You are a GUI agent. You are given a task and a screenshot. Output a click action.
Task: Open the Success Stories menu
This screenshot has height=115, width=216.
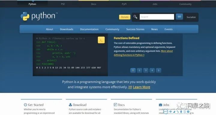(x=135, y=29)
